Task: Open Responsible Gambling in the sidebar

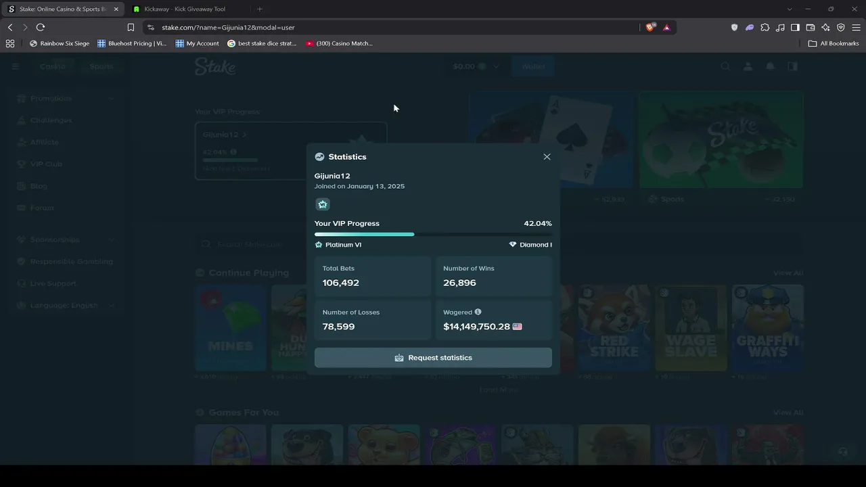Action: (66, 262)
